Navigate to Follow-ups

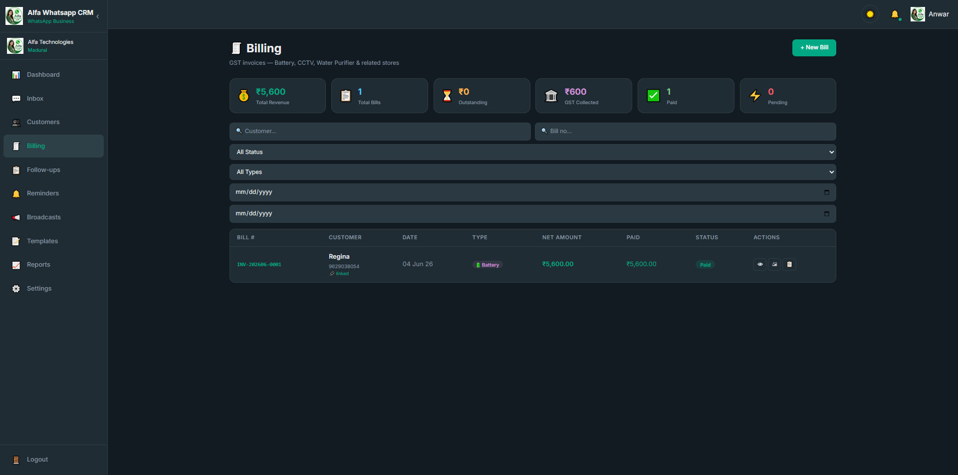(x=53, y=170)
